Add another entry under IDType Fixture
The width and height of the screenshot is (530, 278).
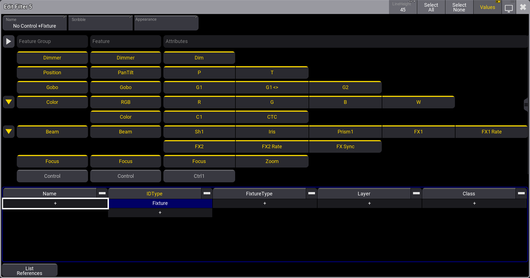click(160, 212)
